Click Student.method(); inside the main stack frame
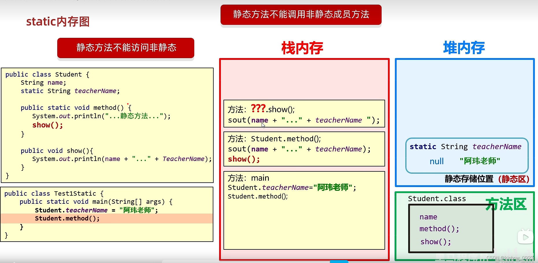538x263 pixels. pyautogui.click(x=258, y=197)
